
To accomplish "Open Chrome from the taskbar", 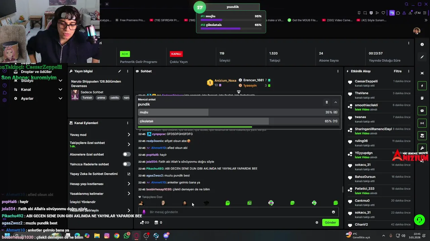I will coord(117,236).
